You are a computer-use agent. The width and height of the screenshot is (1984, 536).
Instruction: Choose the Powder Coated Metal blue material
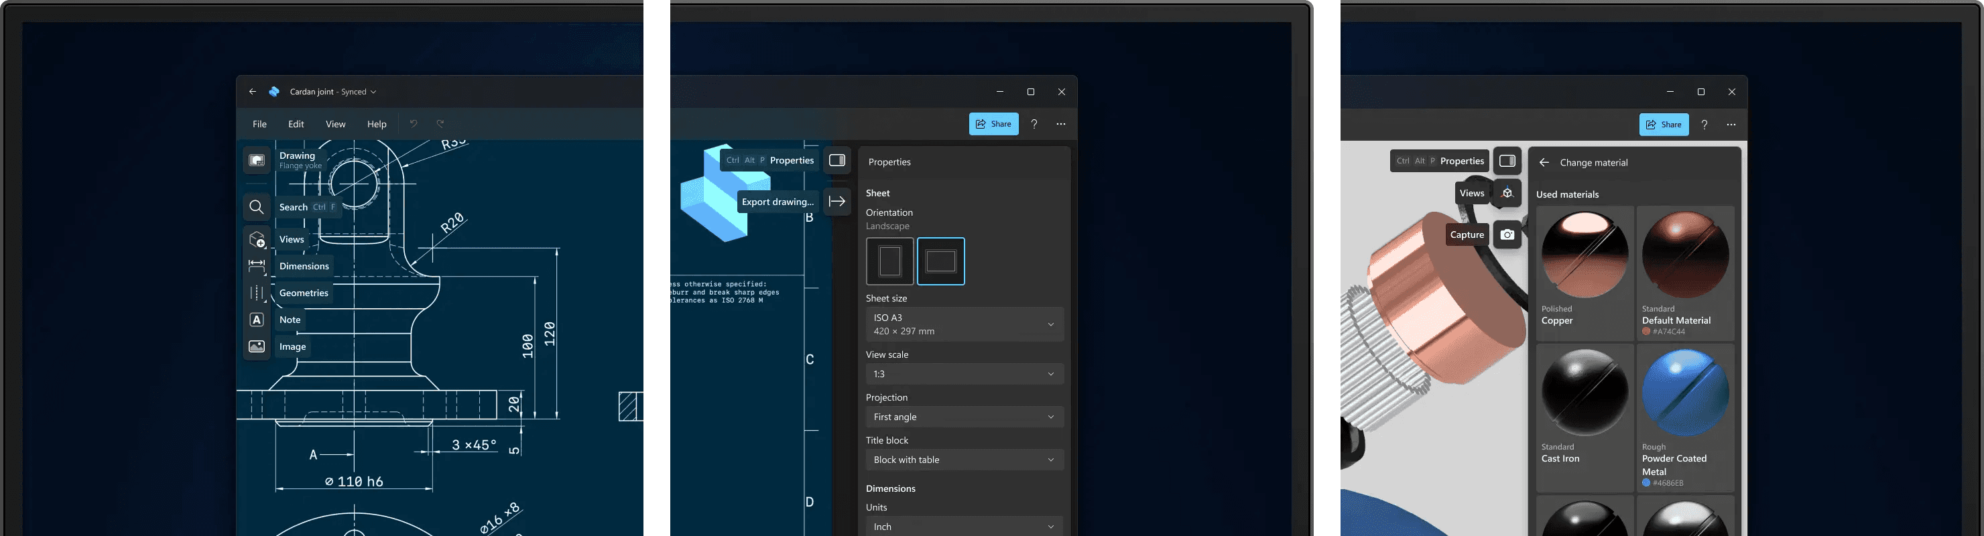1685,418
